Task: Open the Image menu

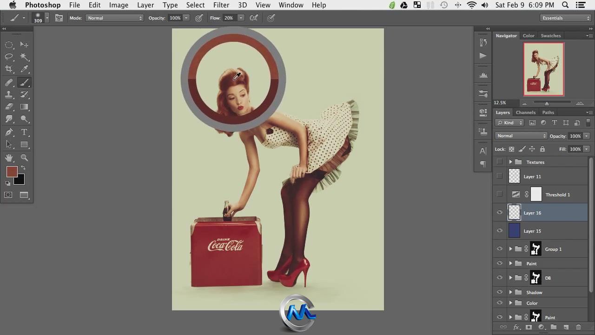Action: click(x=119, y=5)
